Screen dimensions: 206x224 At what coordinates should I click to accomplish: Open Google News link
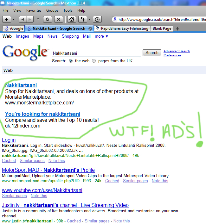pos(53,36)
